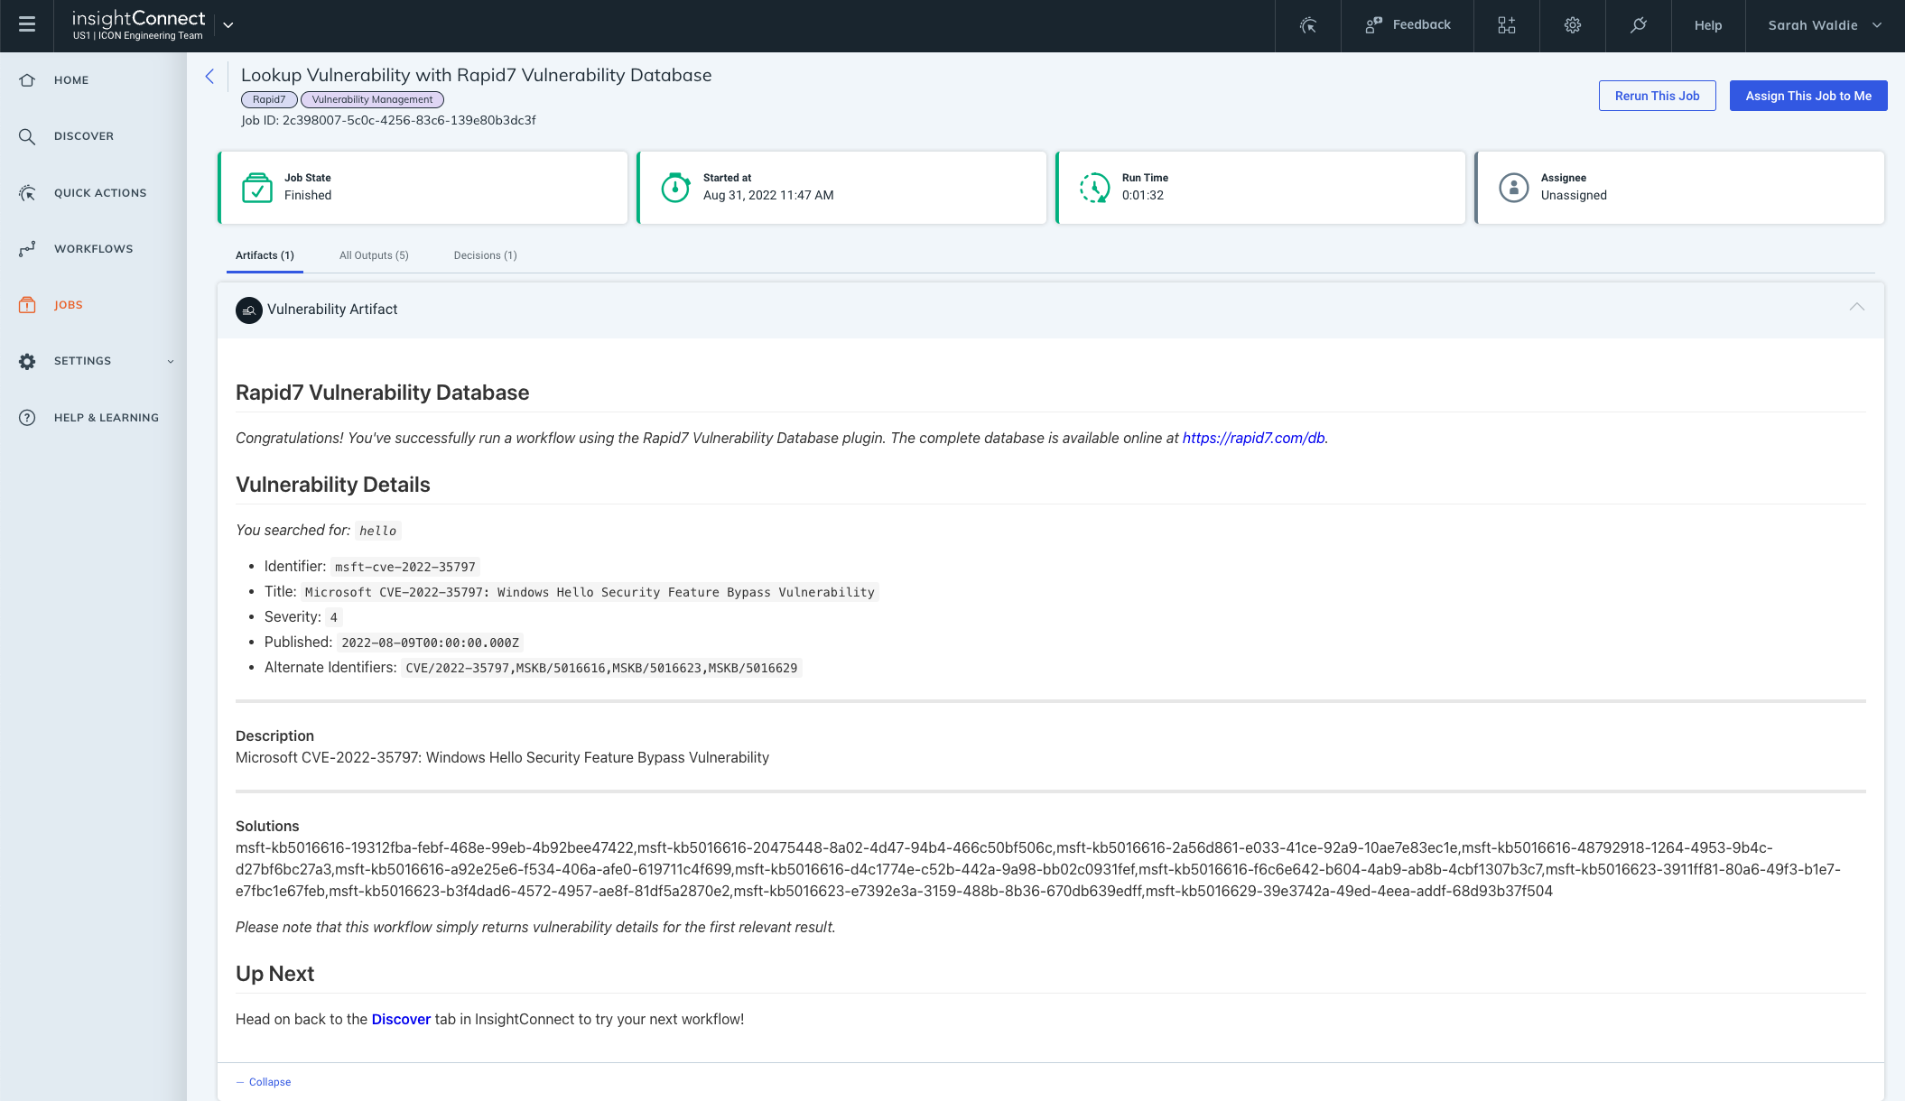Expand the Settings sidebar submenu chevron

click(171, 362)
